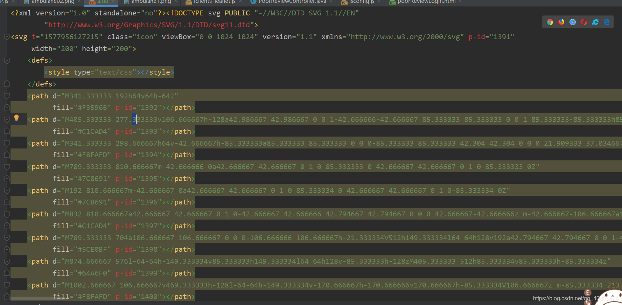Fold the path starting M341.333333 192h64
This screenshot has width=622, height=305.
tap(7, 96)
